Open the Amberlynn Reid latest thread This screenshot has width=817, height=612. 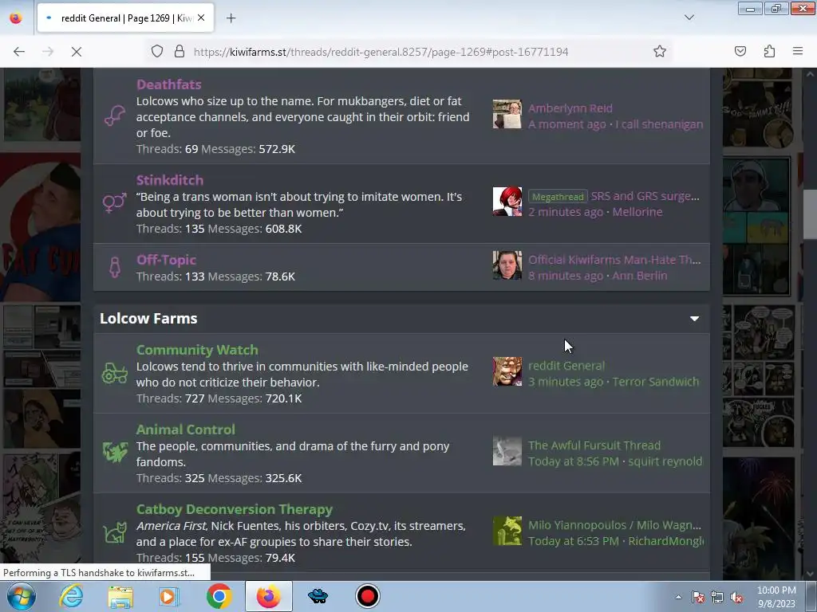(570, 108)
